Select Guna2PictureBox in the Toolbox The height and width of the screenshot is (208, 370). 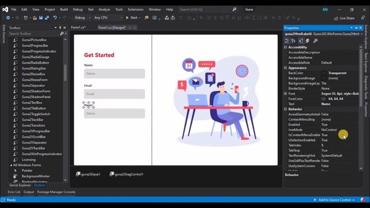34,40
